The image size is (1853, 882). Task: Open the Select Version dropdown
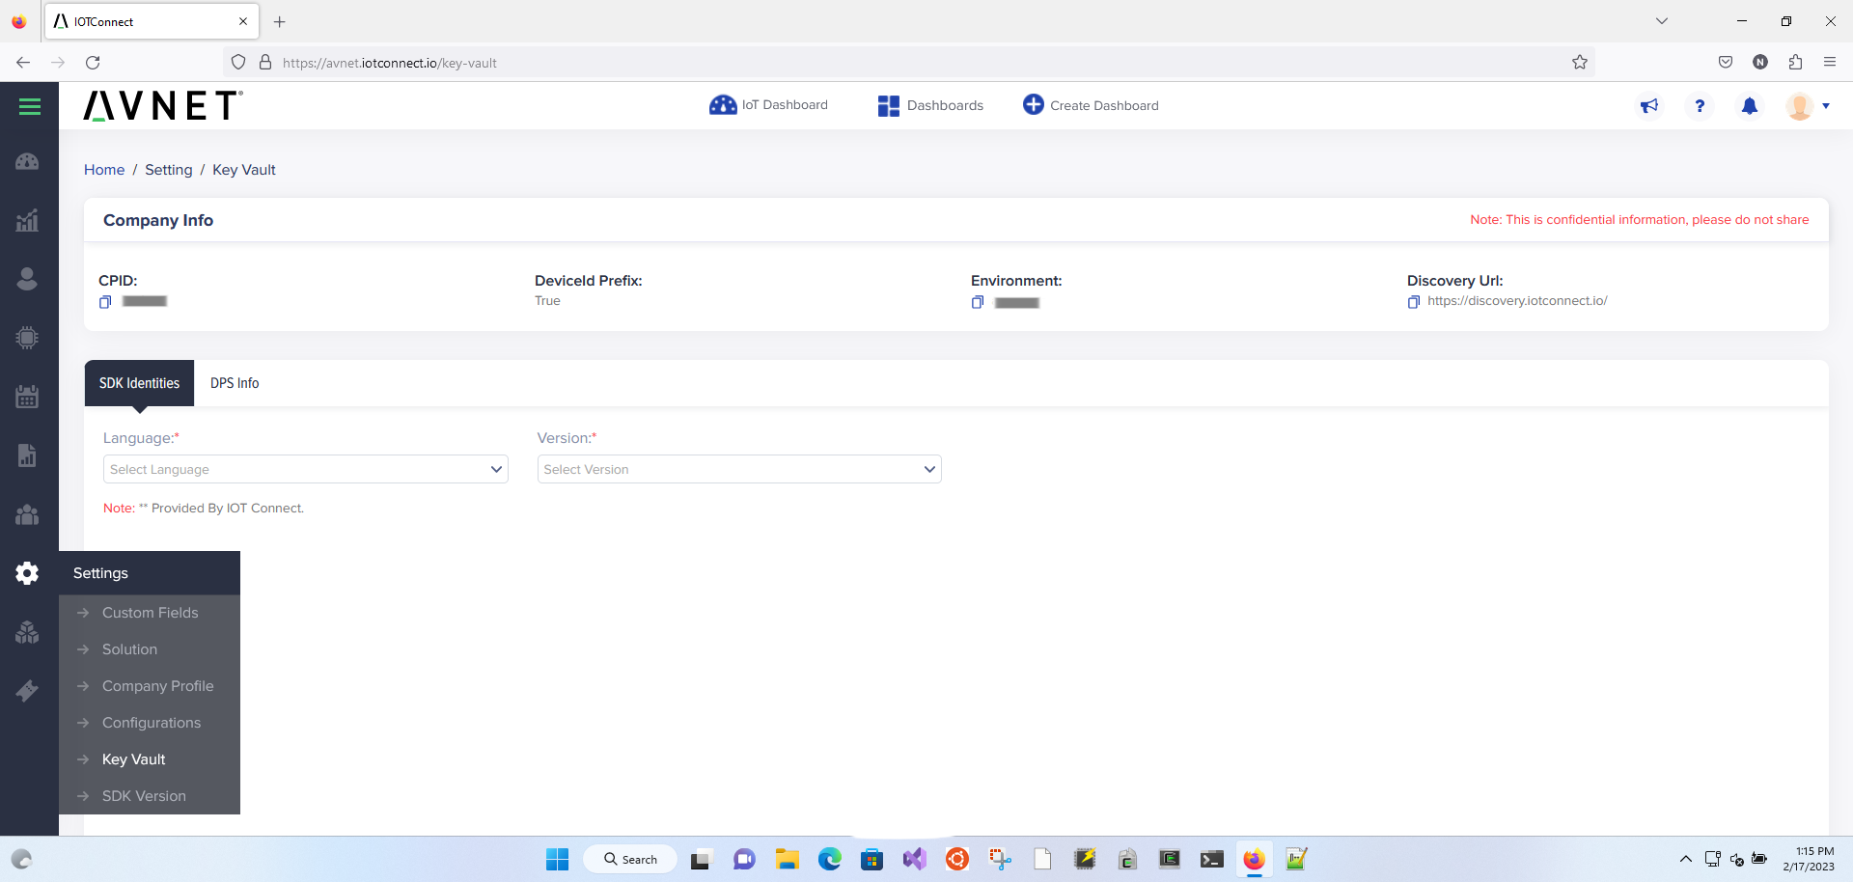[x=739, y=469]
